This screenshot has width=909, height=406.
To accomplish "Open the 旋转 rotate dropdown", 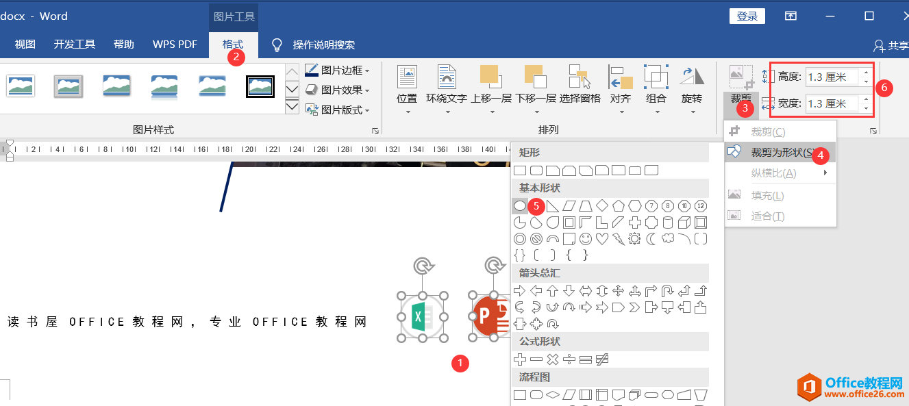I will (x=692, y=86).
